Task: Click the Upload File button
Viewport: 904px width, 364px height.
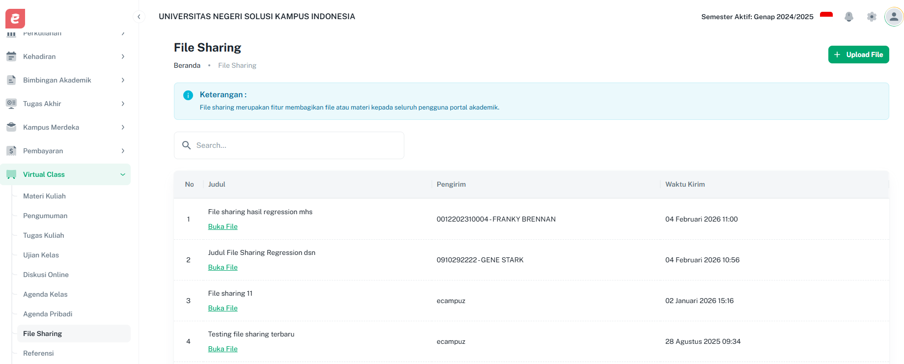Action: pyautogui.click(x=858, y=55)
